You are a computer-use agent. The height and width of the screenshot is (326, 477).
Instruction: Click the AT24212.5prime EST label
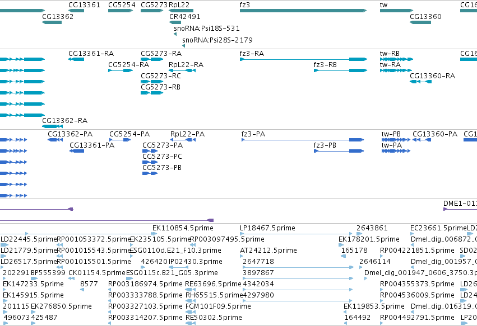pyautogui.click(x=268, y=251)
